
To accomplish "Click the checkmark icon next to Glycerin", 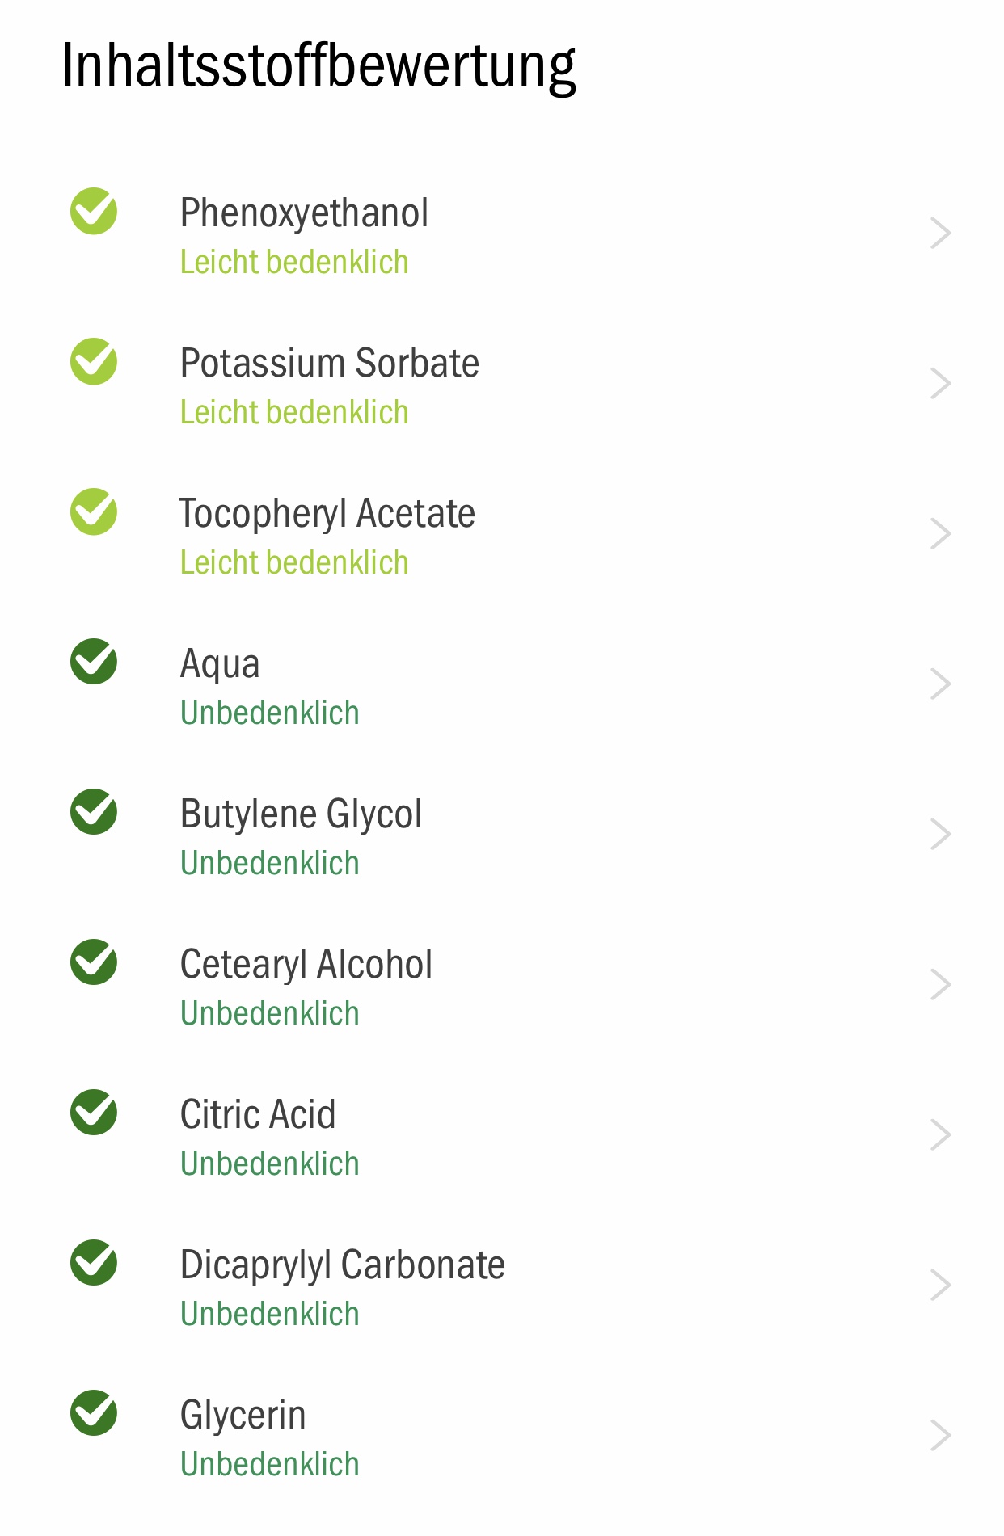I will (x=94, y=1413).
